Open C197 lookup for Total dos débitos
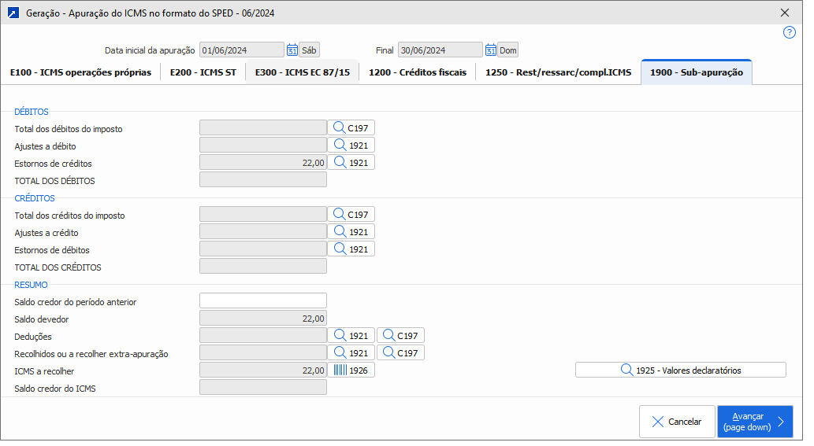The height and width of the screenshot is (446, 814). pos(351,128)
